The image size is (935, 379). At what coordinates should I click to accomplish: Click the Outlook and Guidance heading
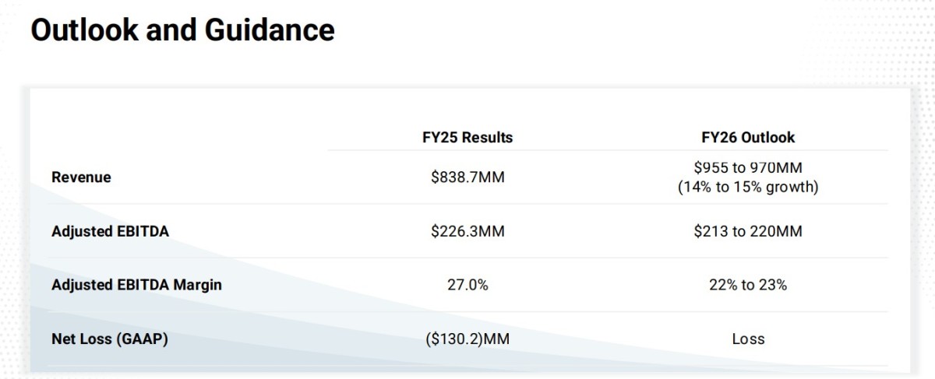[x=182, y=30]
